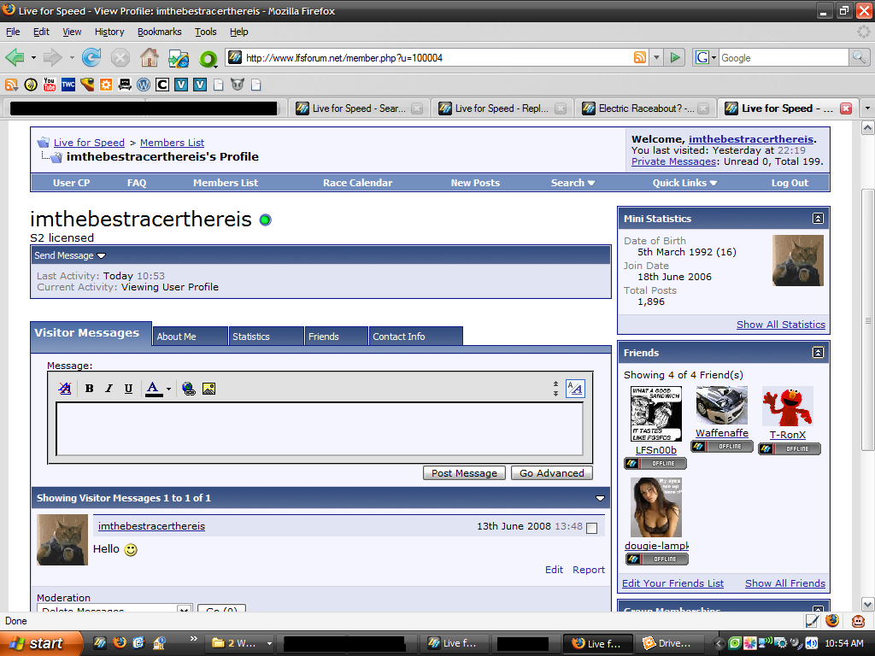
Task: Apply Bold formatting in message editor
Action: point(89,389)
